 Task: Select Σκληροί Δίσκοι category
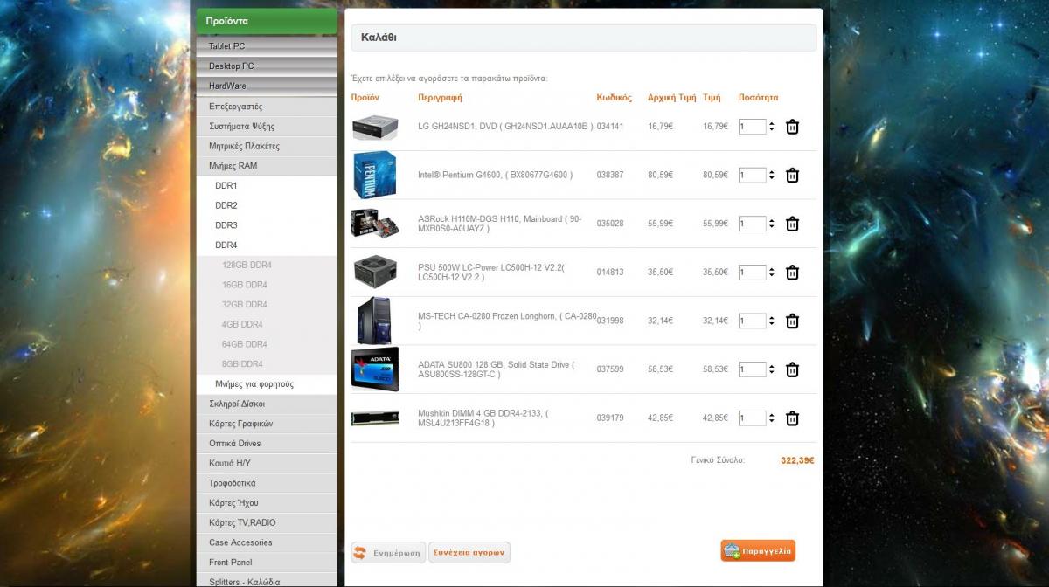pos(267,404)
